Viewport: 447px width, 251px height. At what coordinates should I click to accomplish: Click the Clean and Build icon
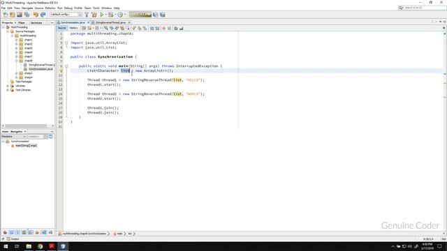tap(94, 15)
